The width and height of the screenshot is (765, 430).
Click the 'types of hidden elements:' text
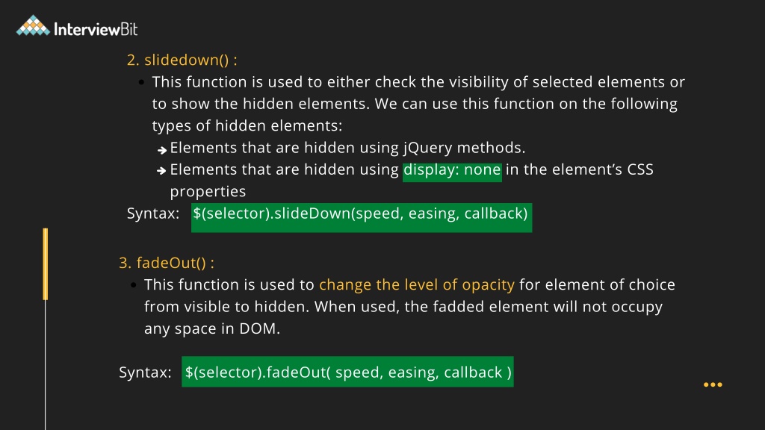click(247, 125)
